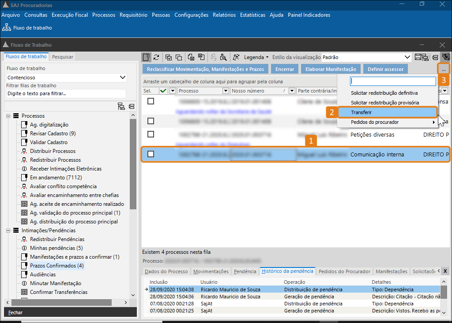Click the Distribuir Processos queue icon
This screenshot has height=323, width=452.
(25, 151)
